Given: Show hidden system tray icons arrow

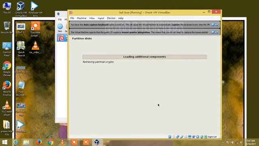Looking at the screenshot, I should point(223,142).
